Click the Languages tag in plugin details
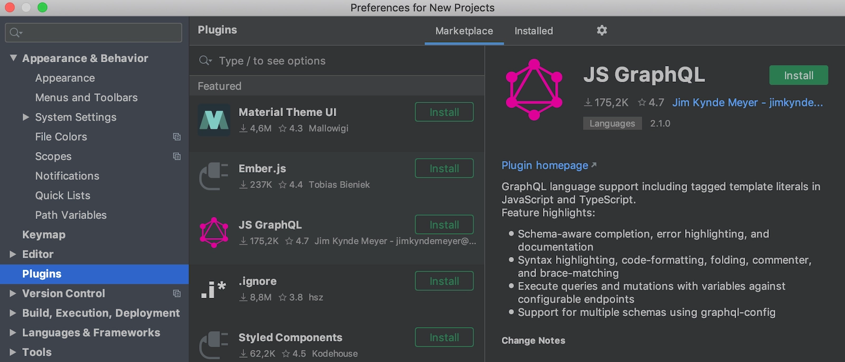The width and height of the screenshot is (845, 362). pos(612,123)
